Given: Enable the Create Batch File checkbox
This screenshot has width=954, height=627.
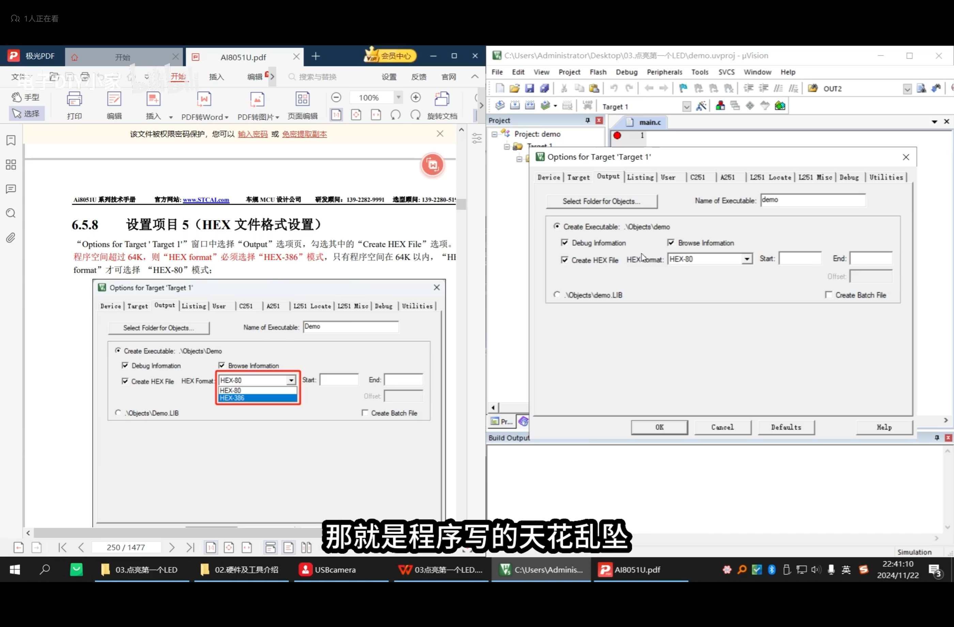Looking at the screenshot, I should coord(830,295).
